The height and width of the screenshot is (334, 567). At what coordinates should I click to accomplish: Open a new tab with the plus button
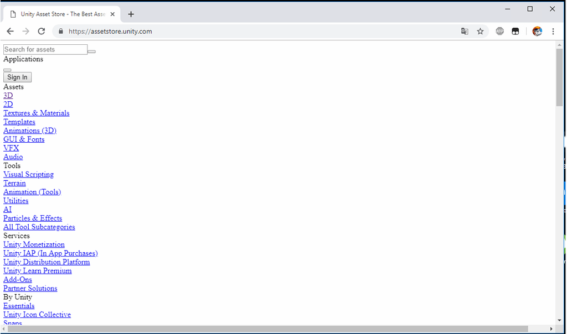(131, 14)
